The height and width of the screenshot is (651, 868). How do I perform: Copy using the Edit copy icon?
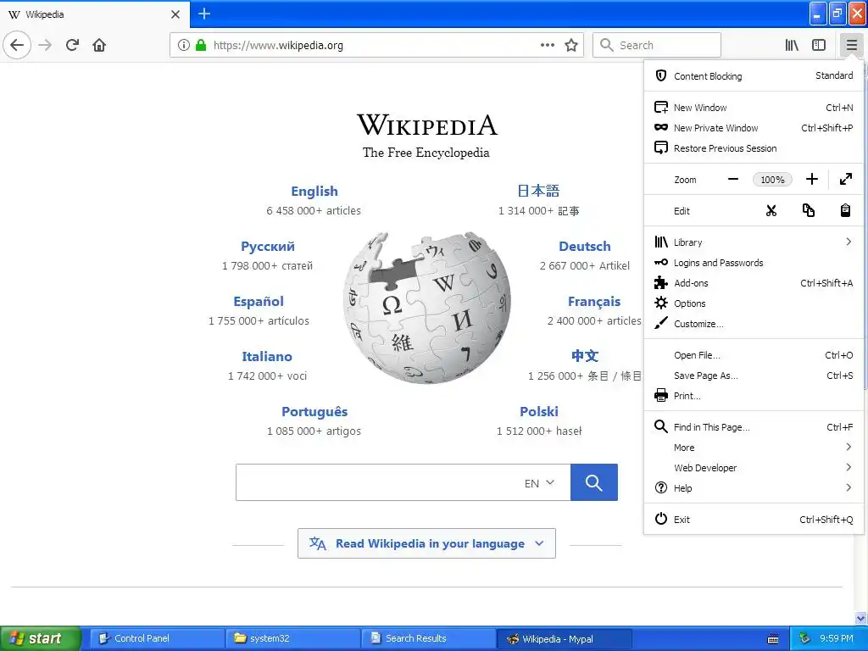(808, 210)
